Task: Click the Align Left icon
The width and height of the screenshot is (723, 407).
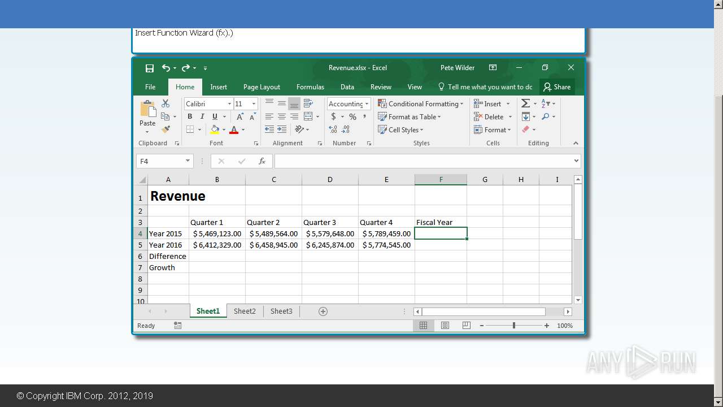Action: point(269,116)
